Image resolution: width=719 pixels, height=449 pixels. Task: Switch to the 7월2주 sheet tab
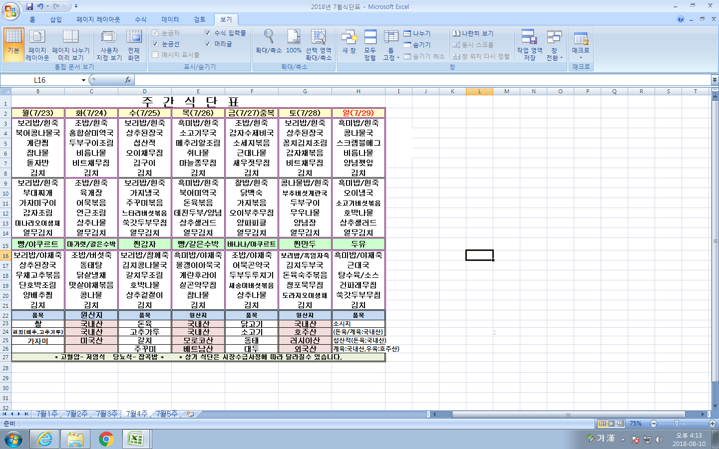click(77, 414)
